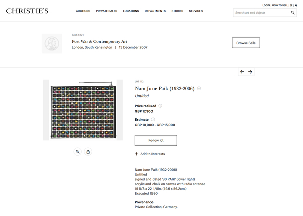Click the Christie's logo
303x216 pixels.
[x=27, y=11]
